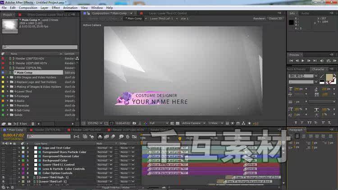Toggle visibility of Lower Third Righ- 1 layer
The width and height of the screenshot is (338, 190).
[x=3, y=177]
